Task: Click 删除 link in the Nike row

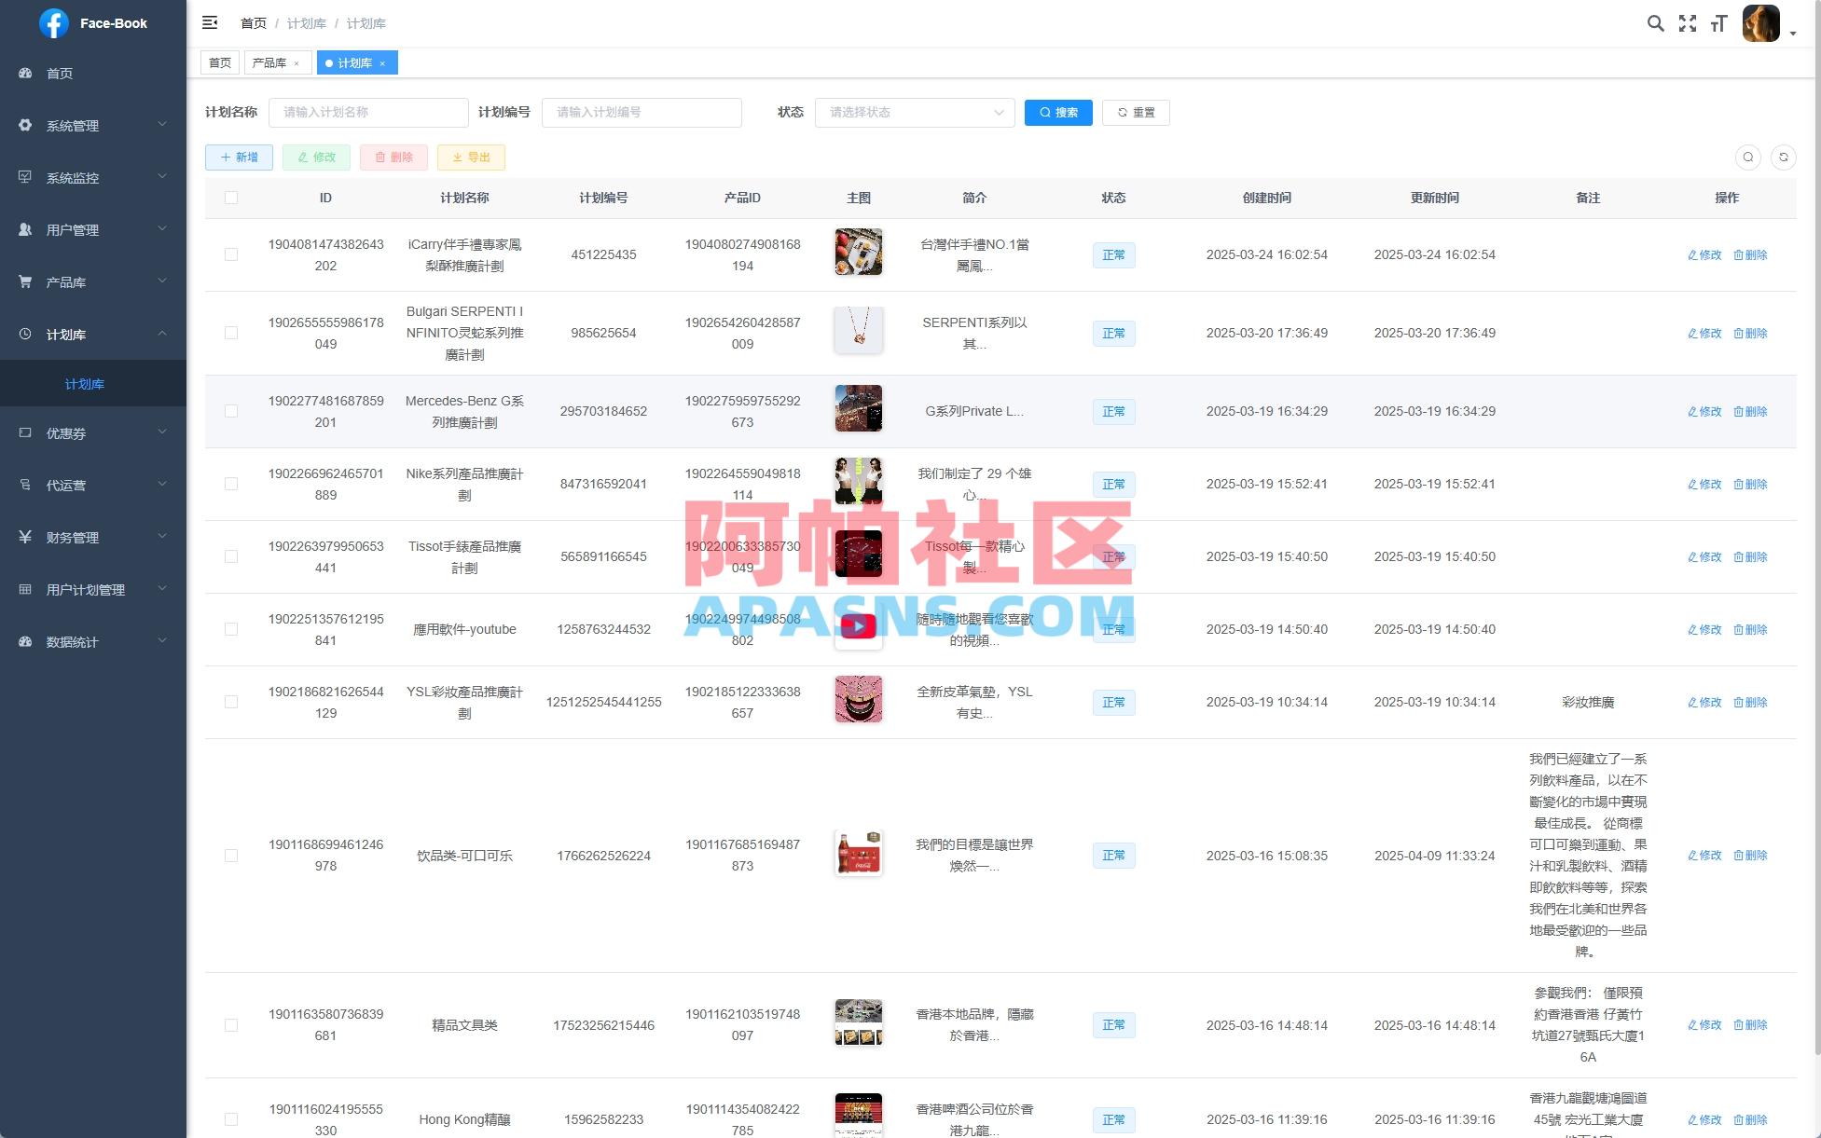Action: tap(1750, 484)
